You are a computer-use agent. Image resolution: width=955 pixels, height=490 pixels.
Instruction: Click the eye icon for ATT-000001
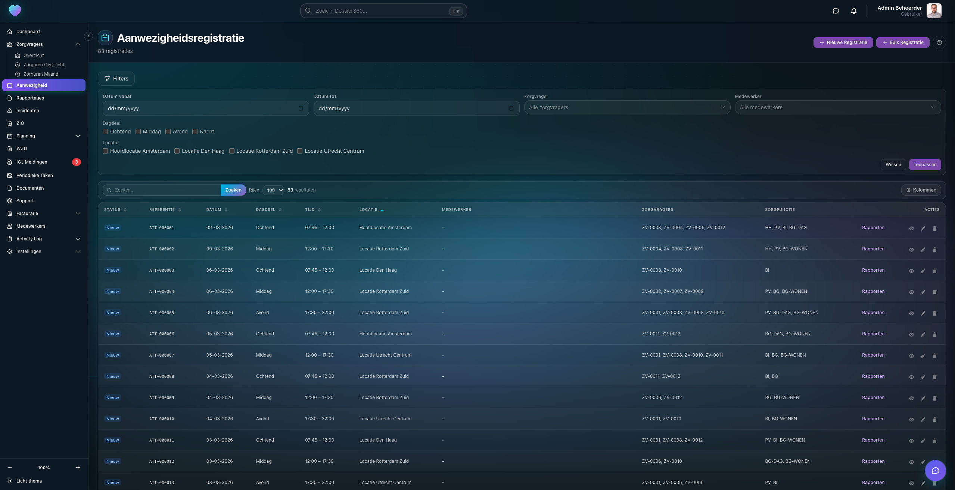point(911,228)
